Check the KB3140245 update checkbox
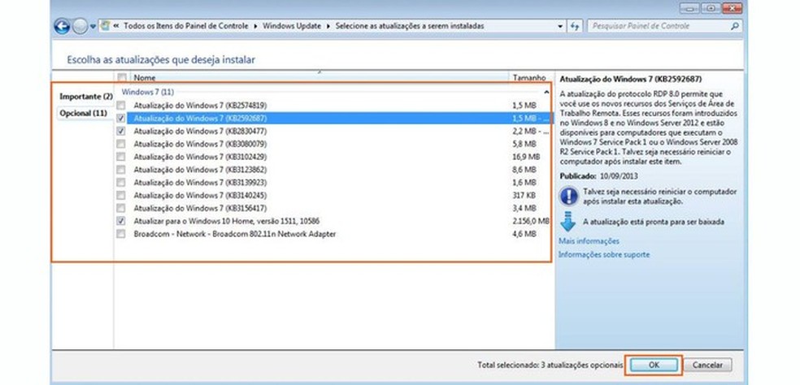This screenshot has width=800, height=385. (x=121, y=195)
